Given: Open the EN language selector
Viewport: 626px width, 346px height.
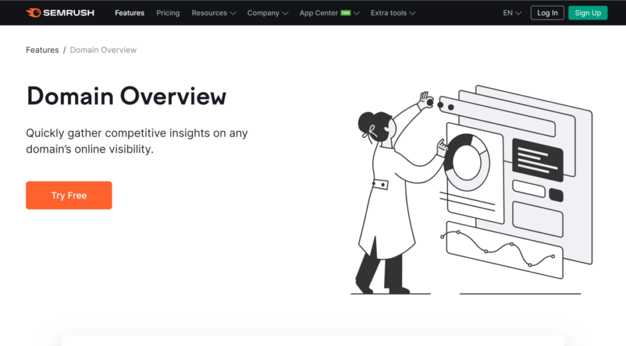Looking at the screenshot, I should (512, 13).
